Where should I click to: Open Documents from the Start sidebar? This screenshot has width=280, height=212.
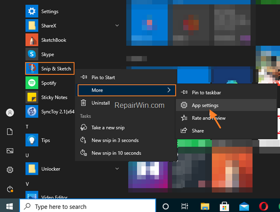[10, 132]
